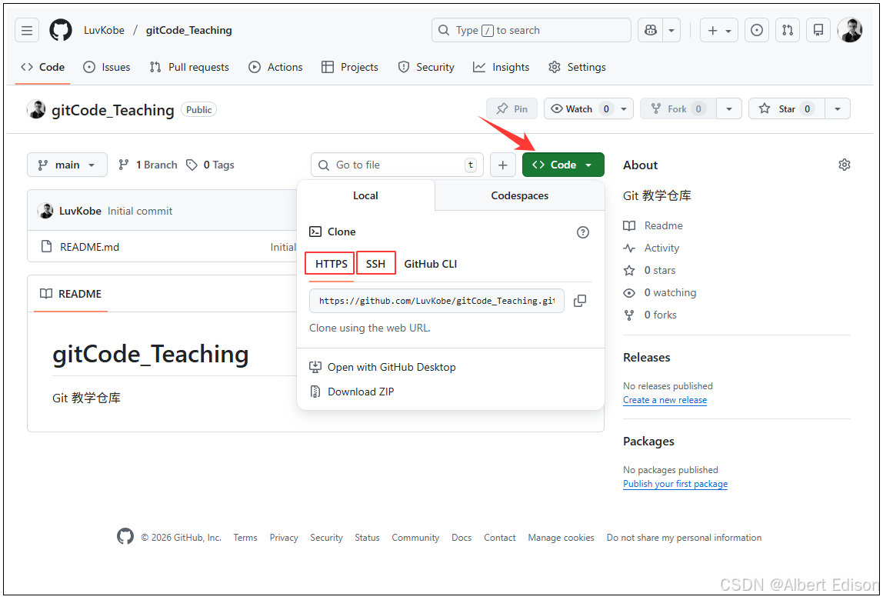Choose the SSH clone option
Screen dimensions: 883x600
375,264
